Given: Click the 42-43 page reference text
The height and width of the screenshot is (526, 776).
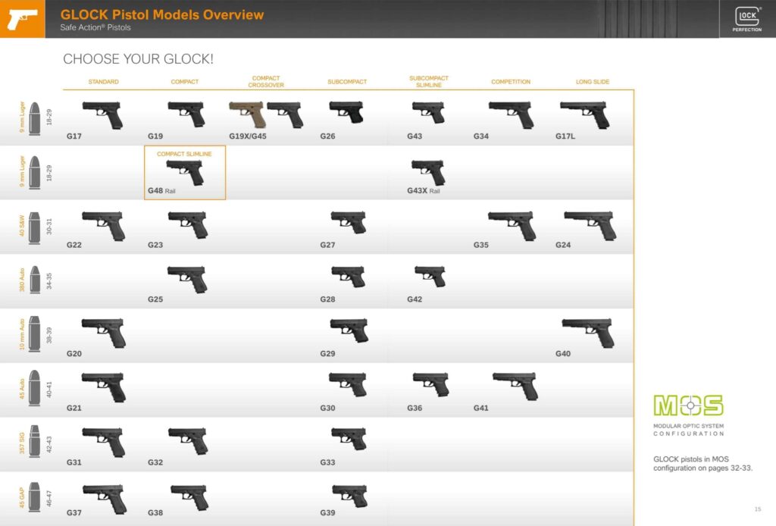Looking at the screenshot, I should pos(49,444).
